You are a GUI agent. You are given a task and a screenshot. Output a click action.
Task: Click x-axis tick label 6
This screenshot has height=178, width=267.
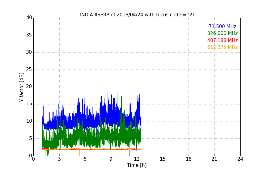85,159
